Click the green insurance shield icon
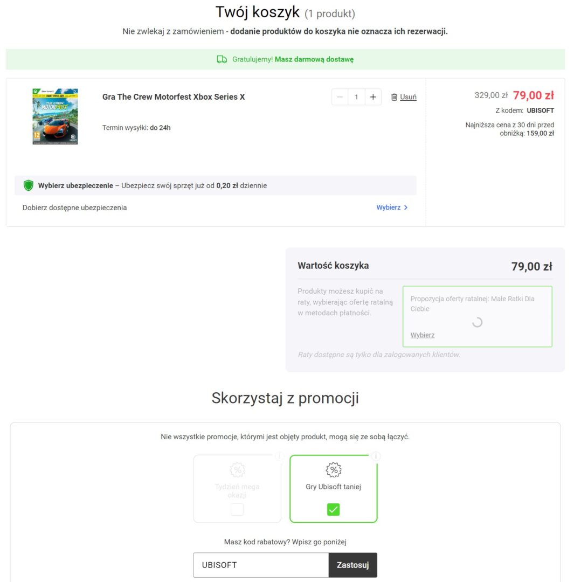 click(29, 185)
